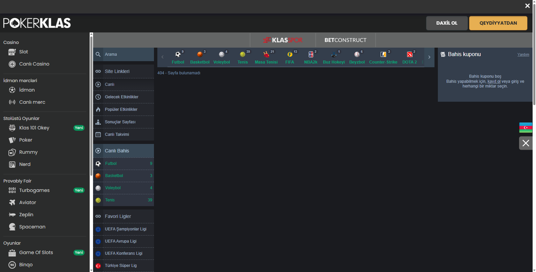Open Gelecek Etkinlikler link

(x=124, y=97)
